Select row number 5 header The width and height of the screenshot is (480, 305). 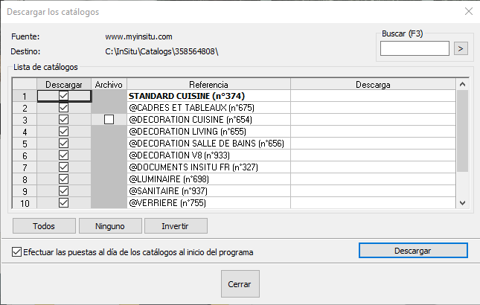pos(25,144)
